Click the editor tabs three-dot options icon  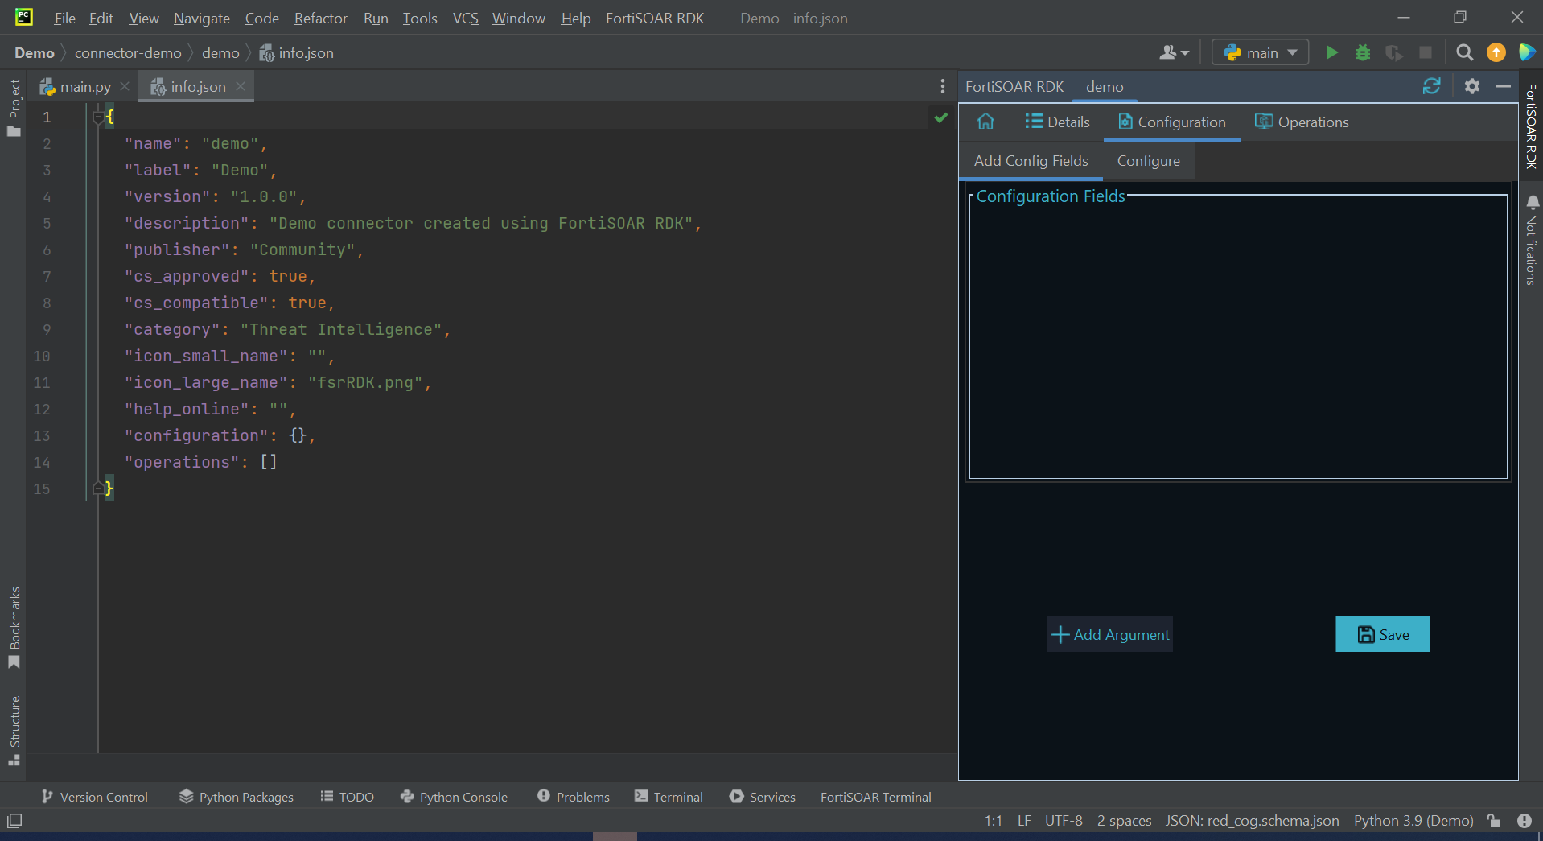tap(942, 86)
